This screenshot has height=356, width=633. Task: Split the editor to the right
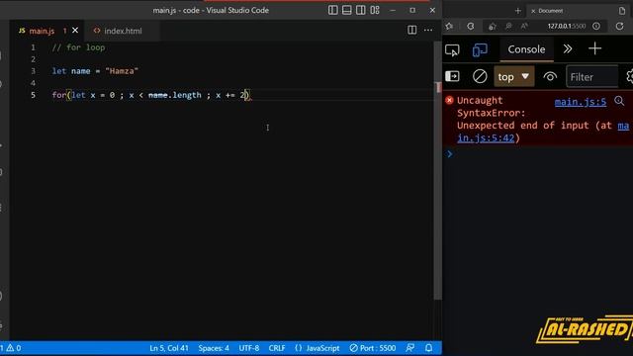(411, 30)
